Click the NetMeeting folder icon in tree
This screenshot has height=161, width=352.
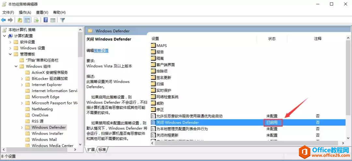pyautogui.click(x=28, y=109)
